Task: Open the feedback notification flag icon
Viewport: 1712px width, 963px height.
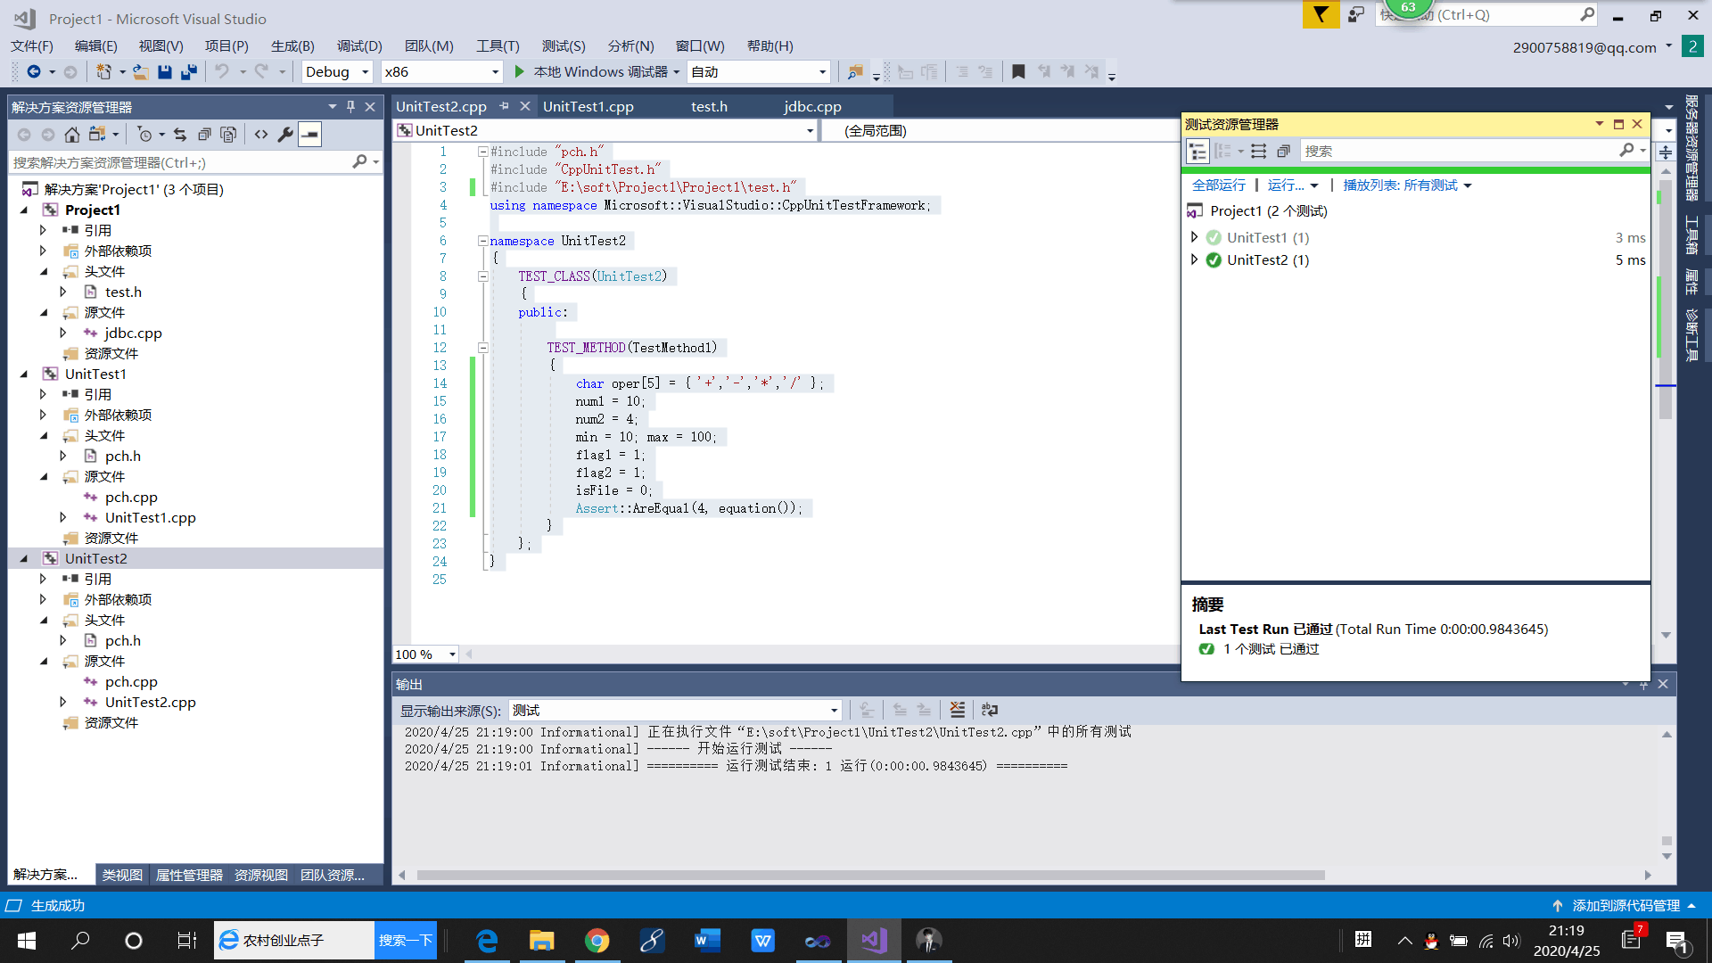Action: [1321, 15]
